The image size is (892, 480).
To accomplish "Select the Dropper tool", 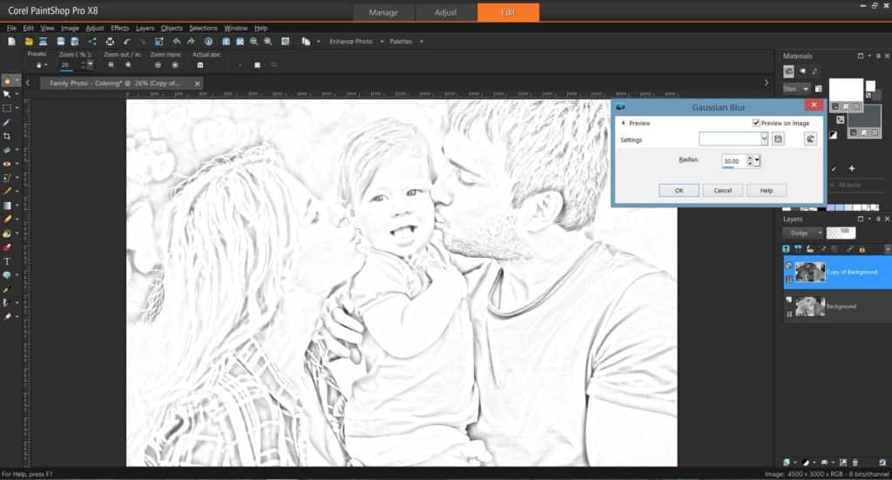I will pyautogui.click(x=7, y=122).
